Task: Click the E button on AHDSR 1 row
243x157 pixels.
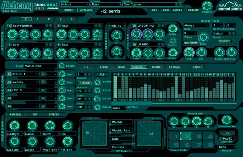Action: [x=43, y=74]
